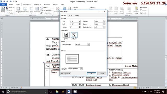Viewport: 167px width, 94px height.
Task: Click the Words: 944 status item
Action: 14,88
